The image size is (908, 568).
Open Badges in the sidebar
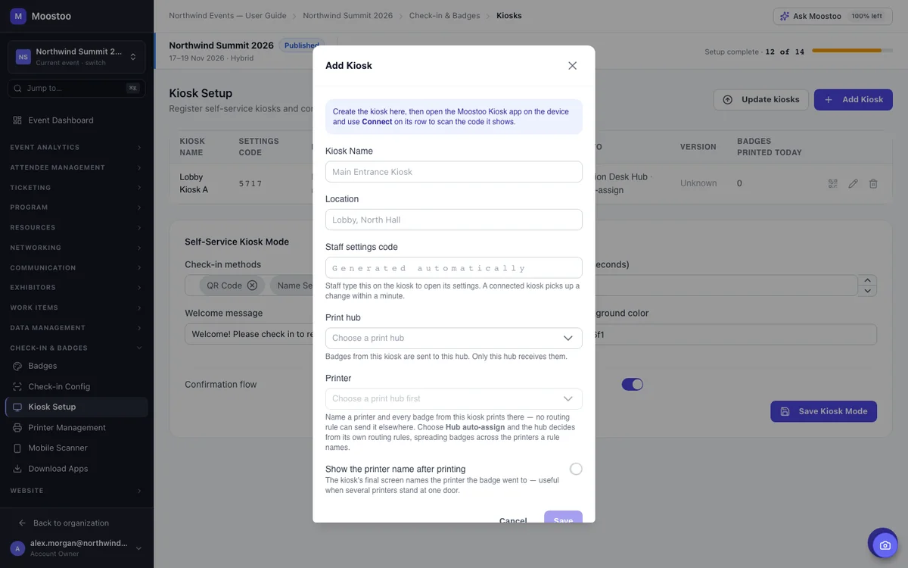point(76,366)
